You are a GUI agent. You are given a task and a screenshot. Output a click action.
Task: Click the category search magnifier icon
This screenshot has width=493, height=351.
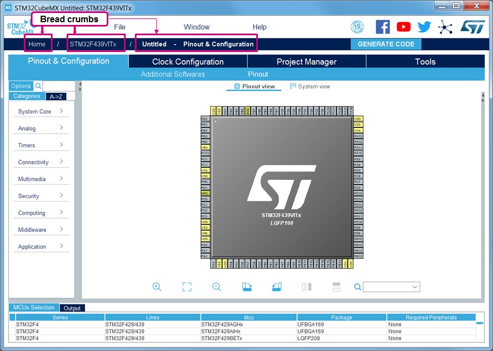click(x=38, y=86)
